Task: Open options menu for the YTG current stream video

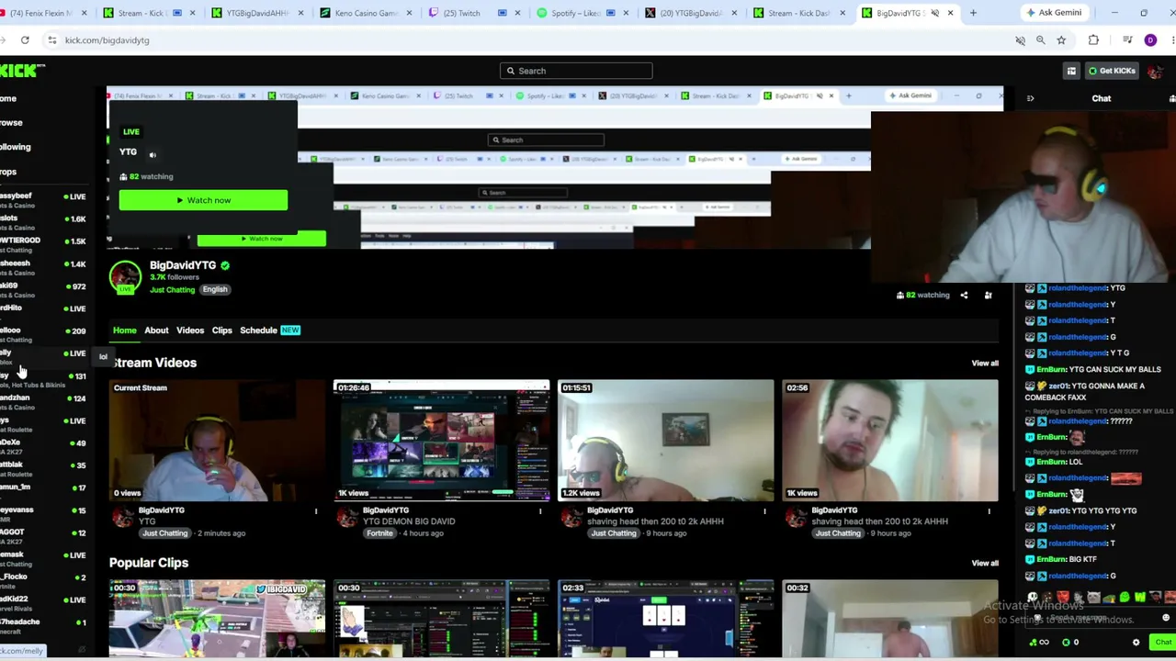Action: coord(316,511)
